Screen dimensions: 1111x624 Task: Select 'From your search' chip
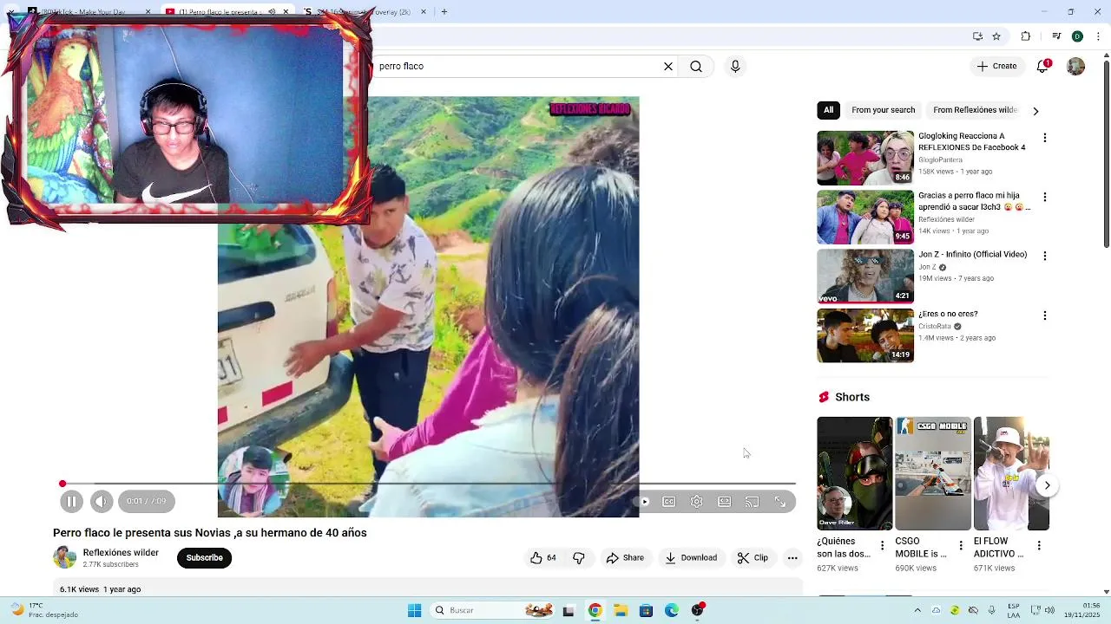[883, 110]
